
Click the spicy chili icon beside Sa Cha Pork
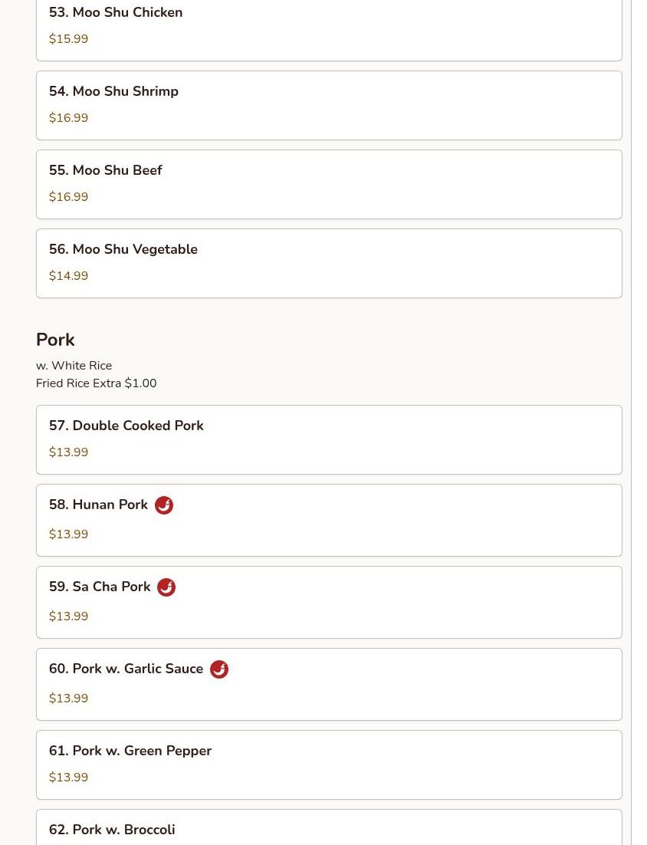pyautogui.click(x=166, y=587)
